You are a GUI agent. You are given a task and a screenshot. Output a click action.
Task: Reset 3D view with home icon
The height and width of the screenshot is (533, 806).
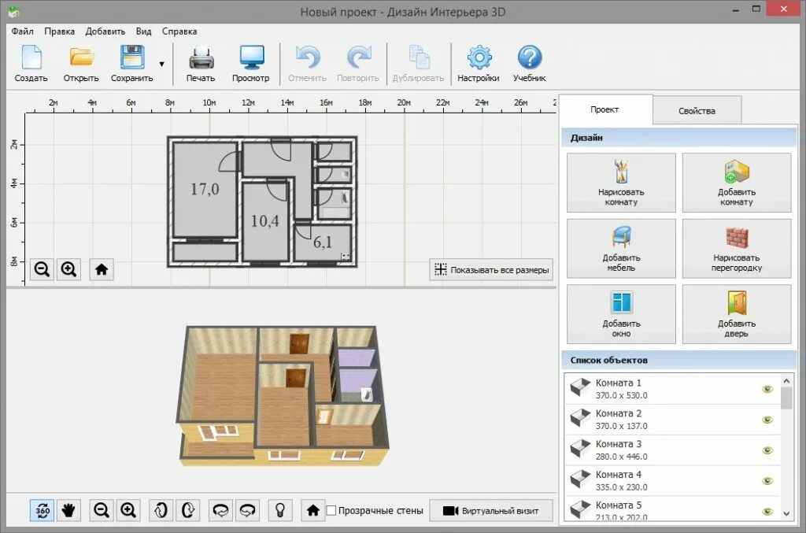pos(312,510)
